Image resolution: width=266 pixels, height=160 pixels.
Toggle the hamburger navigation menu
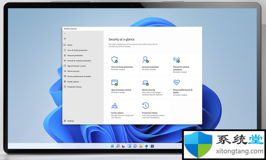pyautogui.click(x=65, y=38)
